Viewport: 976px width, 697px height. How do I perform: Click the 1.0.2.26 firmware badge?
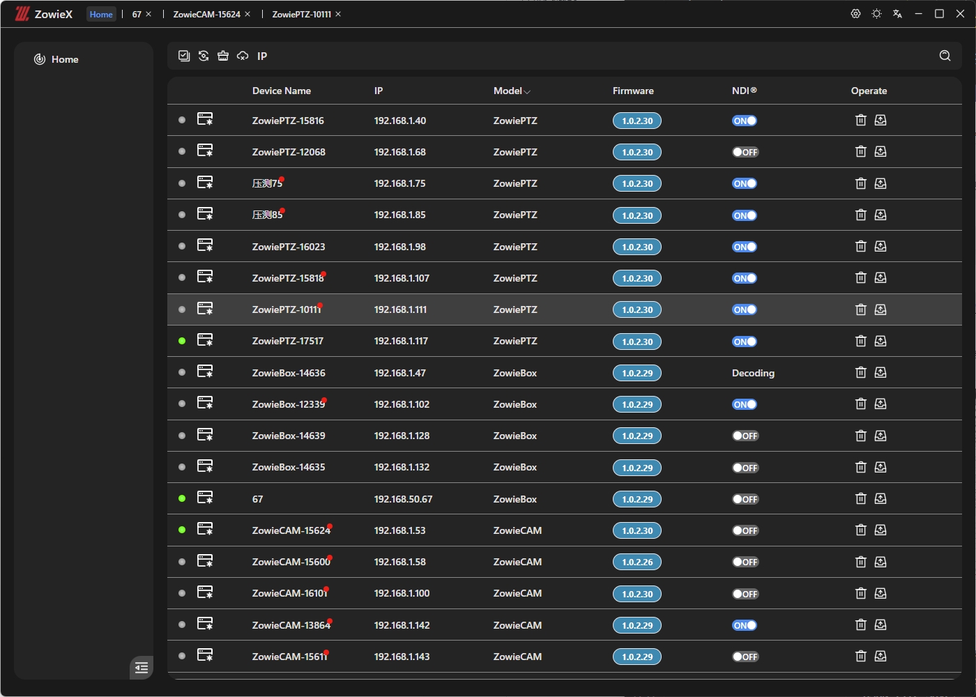click(x=636, y=562)
